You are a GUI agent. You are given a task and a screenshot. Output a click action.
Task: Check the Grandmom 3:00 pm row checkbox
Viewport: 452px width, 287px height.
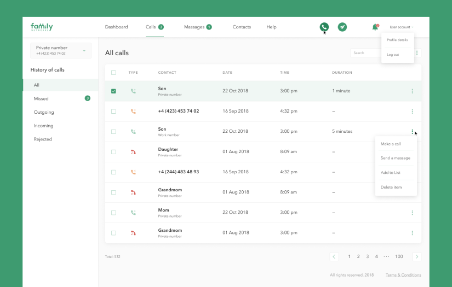[x=113, y=233]
